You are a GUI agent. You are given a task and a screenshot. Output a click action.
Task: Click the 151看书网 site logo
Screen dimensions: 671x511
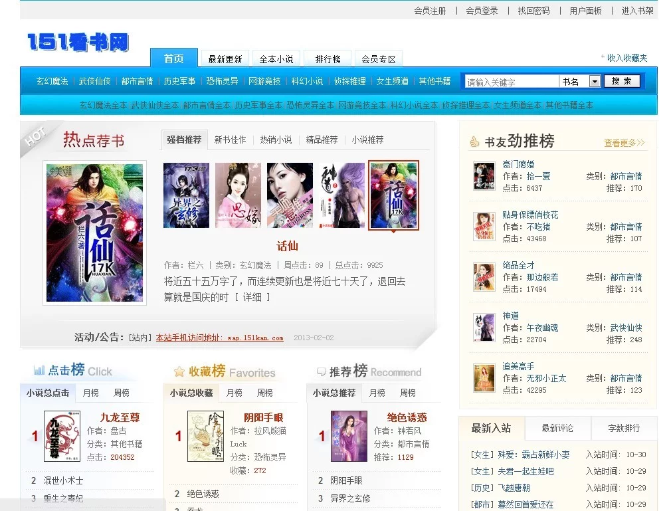(78, 43)
